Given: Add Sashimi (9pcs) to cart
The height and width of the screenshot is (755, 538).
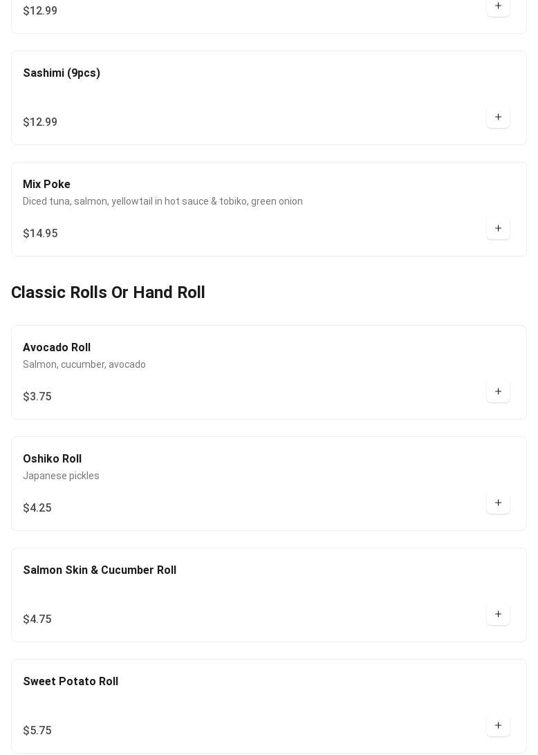Looking at the screenshot, I should [x=498, y=118].
